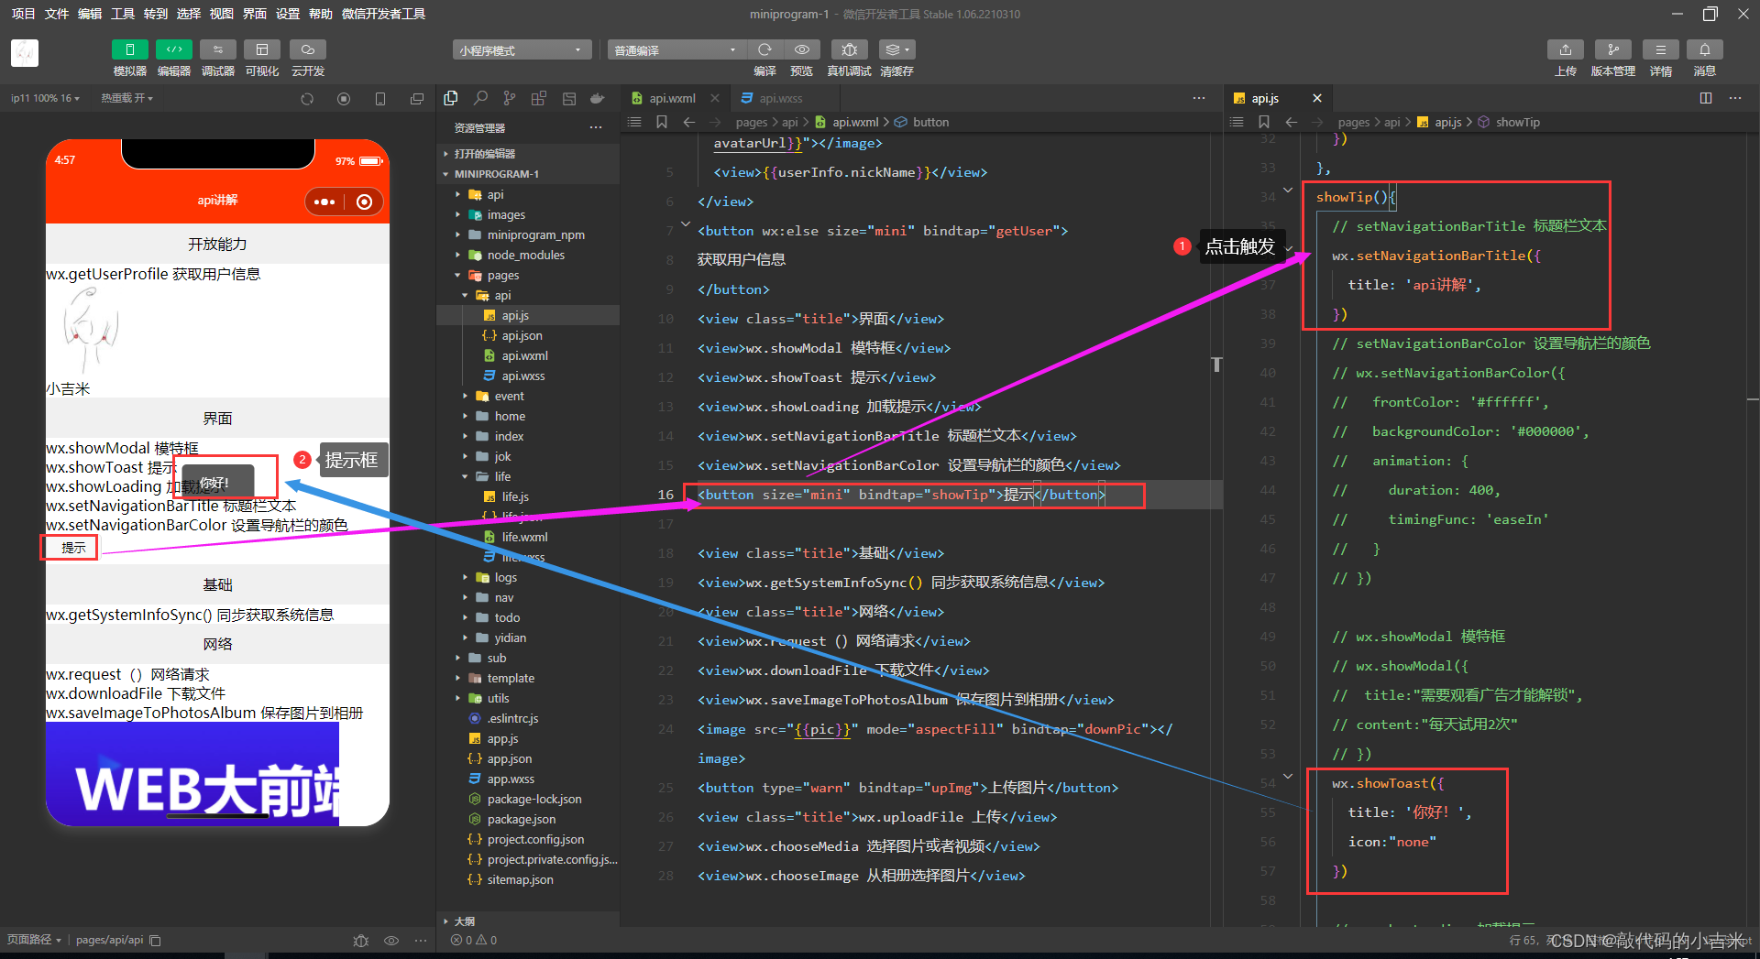1760x959 pixels.
Task: Open page path (页面路径) dropdown
Action: [x=34, y=940]
